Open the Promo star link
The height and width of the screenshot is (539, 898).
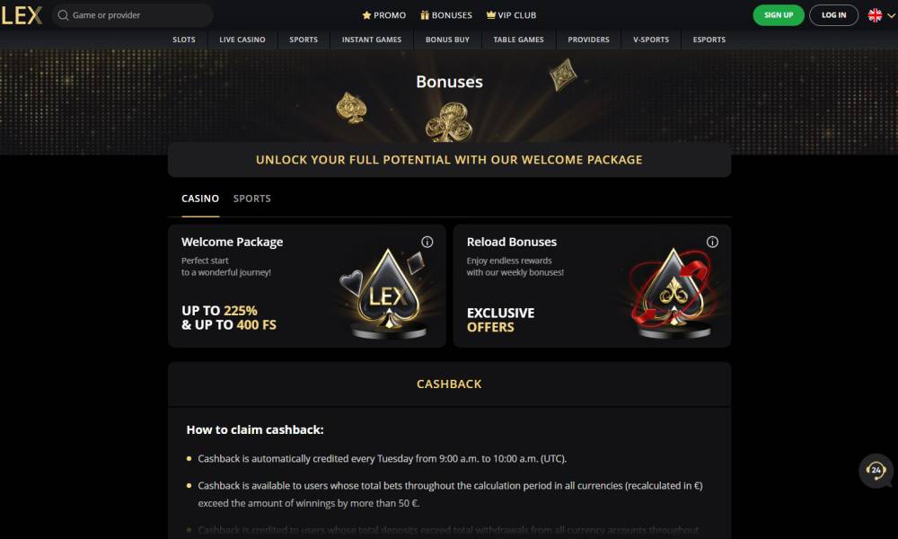(383, 15)
